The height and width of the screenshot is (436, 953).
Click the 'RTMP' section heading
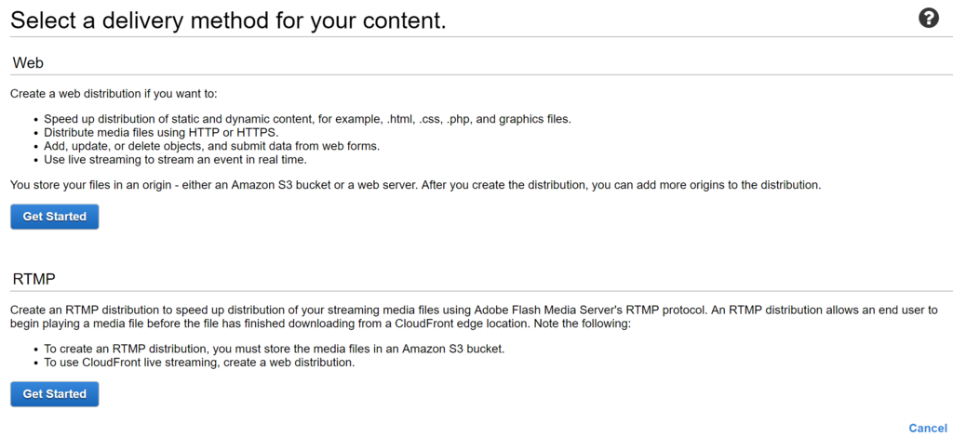[x=34, y=278]
